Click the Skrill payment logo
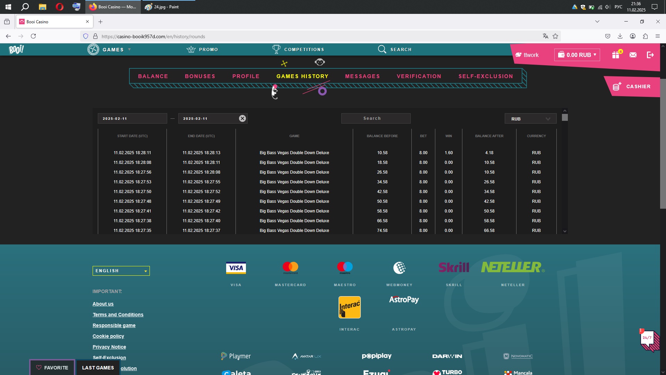Viewport: 666px width, 375px height. [x=454, y=267]
